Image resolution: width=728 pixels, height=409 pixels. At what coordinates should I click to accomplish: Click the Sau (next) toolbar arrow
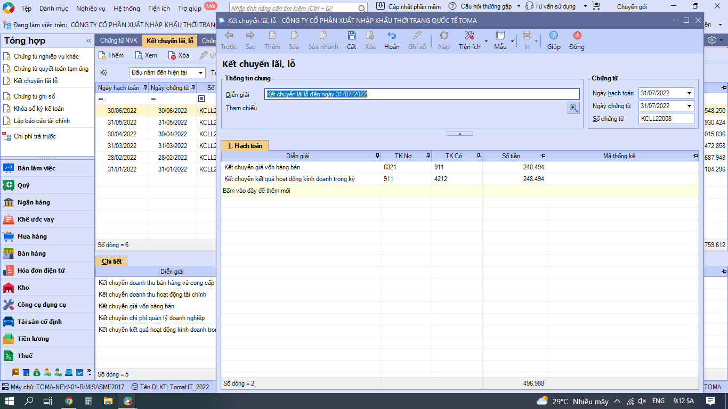coord(250,36)
